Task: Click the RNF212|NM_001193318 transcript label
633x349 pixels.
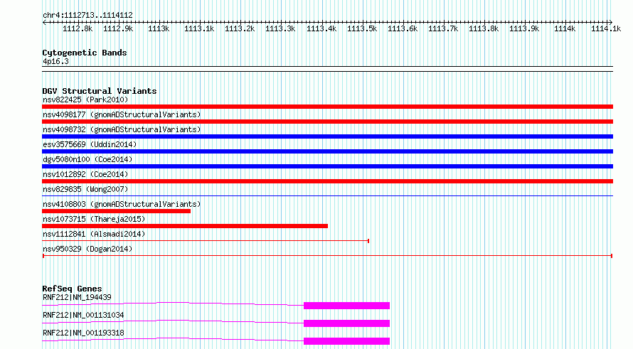Action: [83, 333]
